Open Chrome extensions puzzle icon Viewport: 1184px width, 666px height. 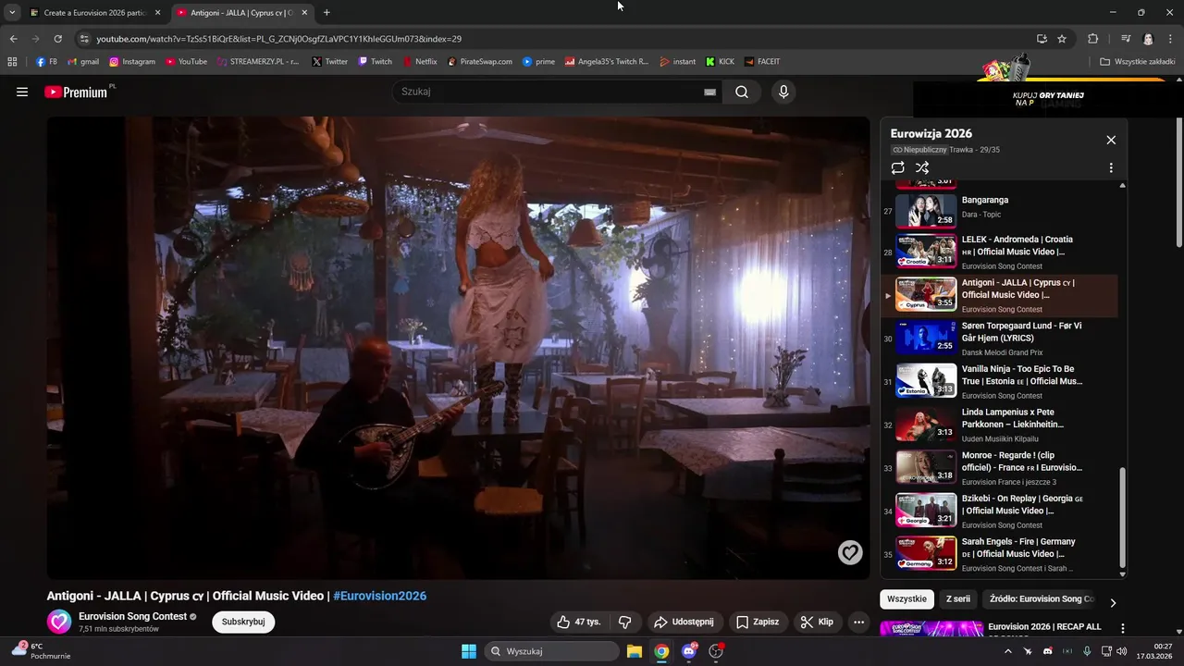[1092, 39]
